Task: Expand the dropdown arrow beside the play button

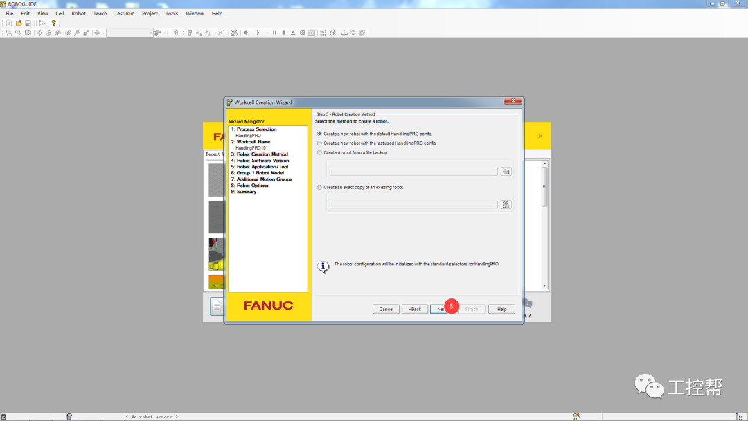Action: [x=267, y=33]
